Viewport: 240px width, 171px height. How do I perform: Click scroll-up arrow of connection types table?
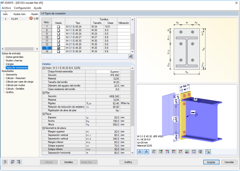point(133,20)
